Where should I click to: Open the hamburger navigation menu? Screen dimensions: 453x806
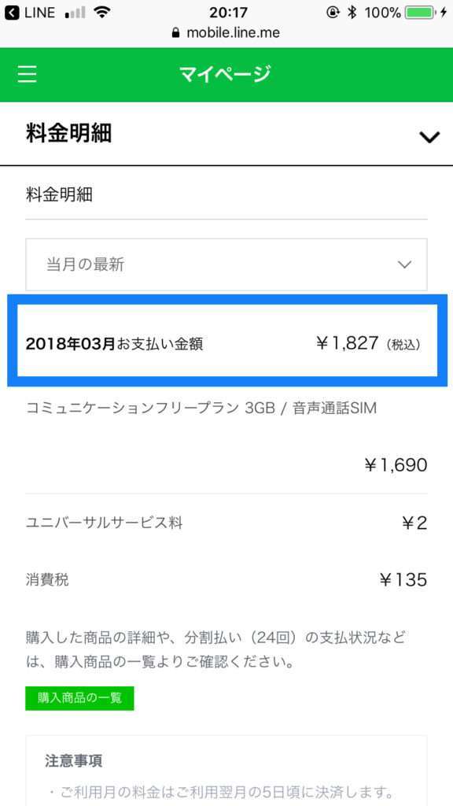click(27, 73)
